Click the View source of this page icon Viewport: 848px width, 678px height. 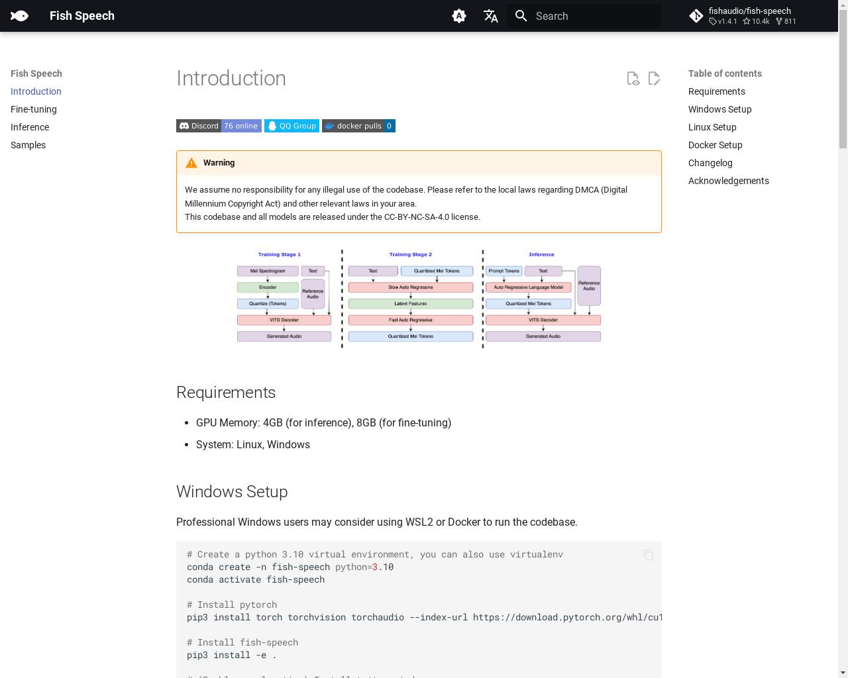click(x=633, y=79)
